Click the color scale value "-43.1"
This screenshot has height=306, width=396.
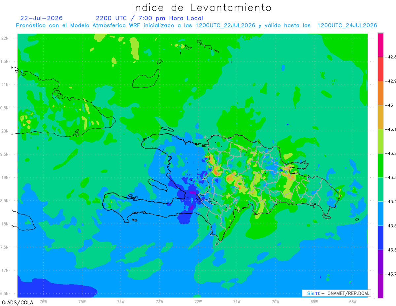[x=391, y=129]
